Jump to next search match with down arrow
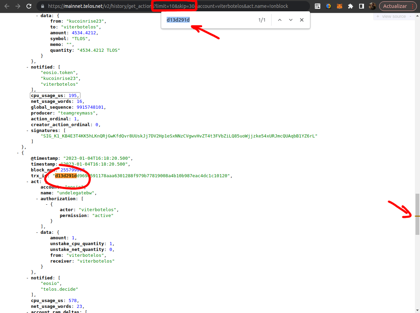 [x=291, y=20]
